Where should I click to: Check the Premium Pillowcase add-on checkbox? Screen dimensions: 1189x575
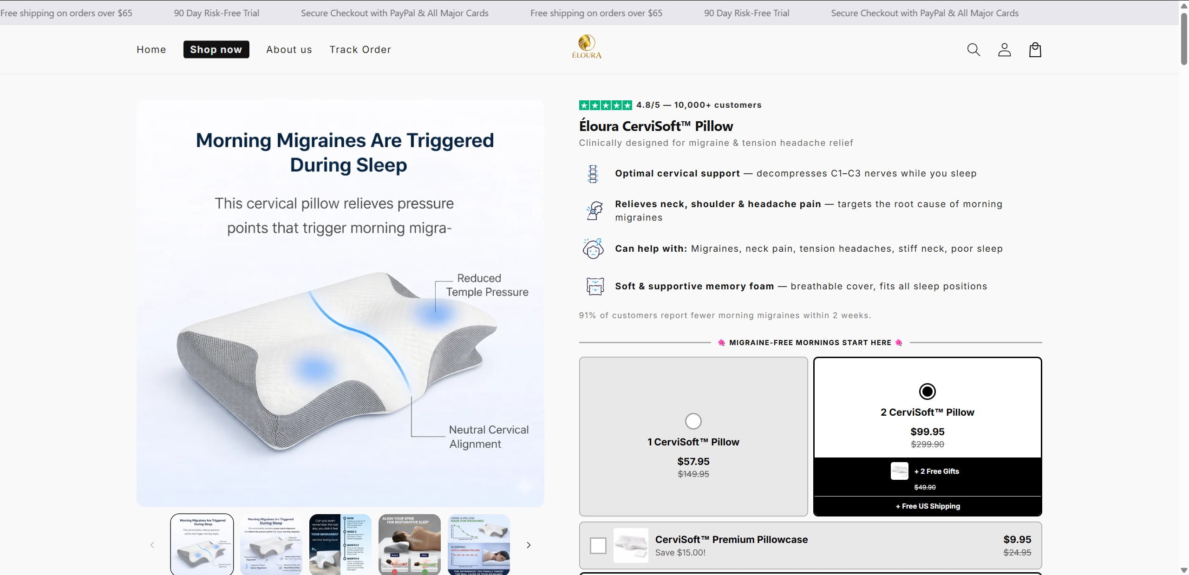(x=598, y=545)
